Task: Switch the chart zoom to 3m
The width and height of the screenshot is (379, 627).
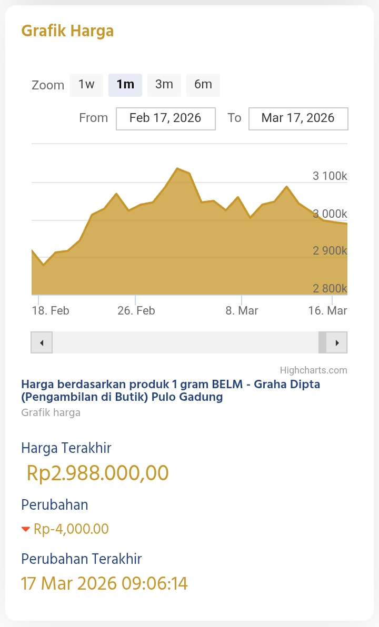Action: pos(164,85)
